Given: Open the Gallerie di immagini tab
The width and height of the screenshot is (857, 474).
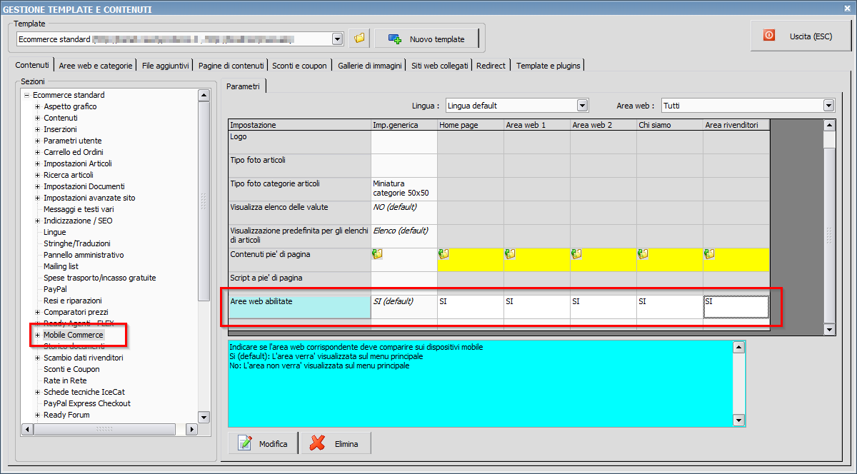Looking at the screenshot, I should point(370,66).
